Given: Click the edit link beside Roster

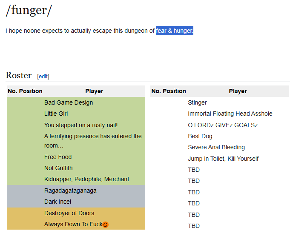Looking at the screenshot, I should click(43, 76).
